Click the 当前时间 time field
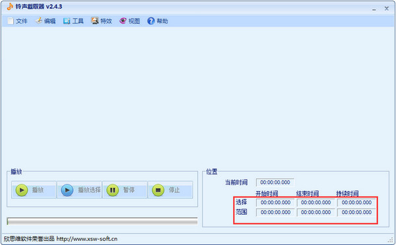 point(275,182)
